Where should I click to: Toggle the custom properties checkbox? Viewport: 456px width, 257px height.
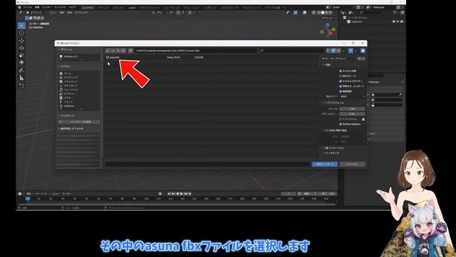click(x=341, y=81)
